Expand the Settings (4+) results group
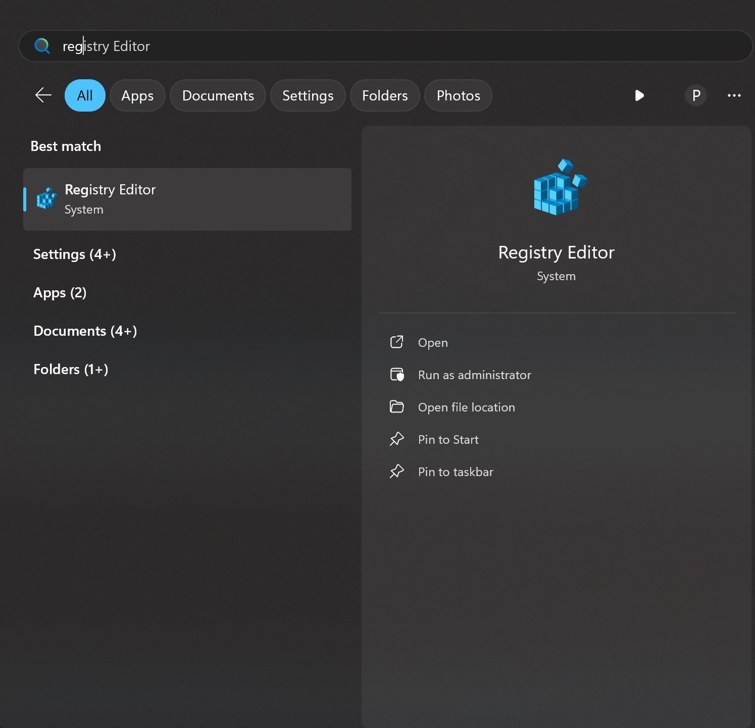755x728 pixels. 75,254
